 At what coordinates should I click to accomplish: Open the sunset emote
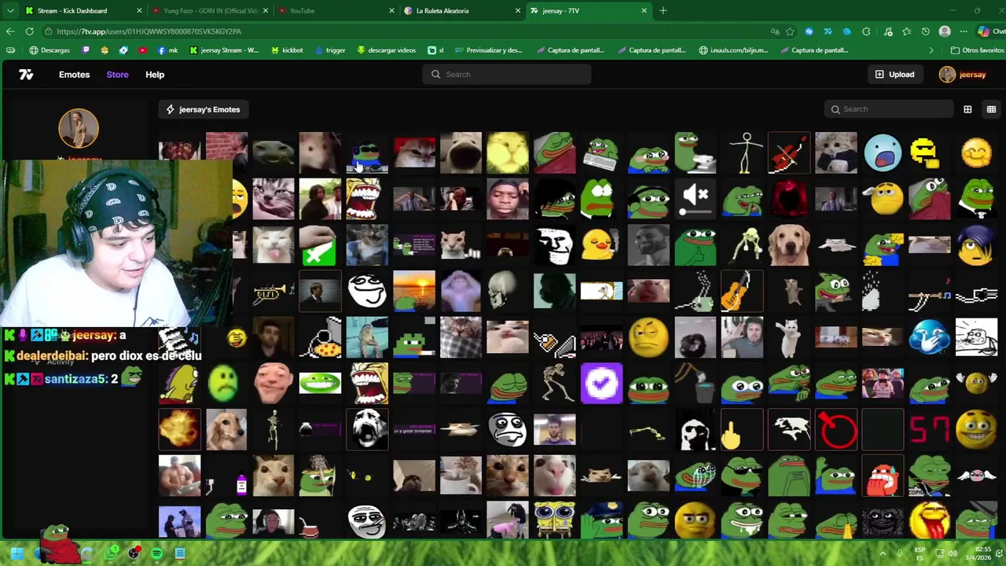click(x=414, y=292)
